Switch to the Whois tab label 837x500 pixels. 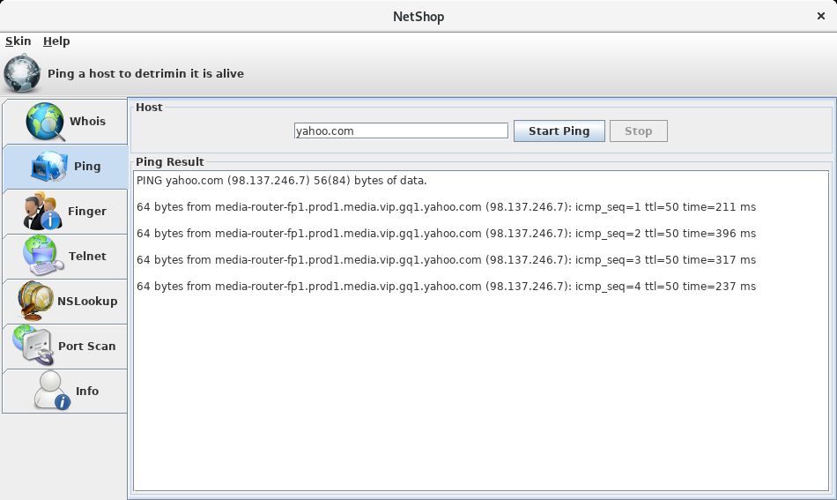pyautogui.click(x=87, y=122)
